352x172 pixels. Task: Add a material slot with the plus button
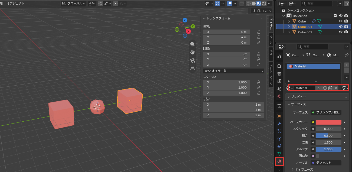click(x=347, y=65)
